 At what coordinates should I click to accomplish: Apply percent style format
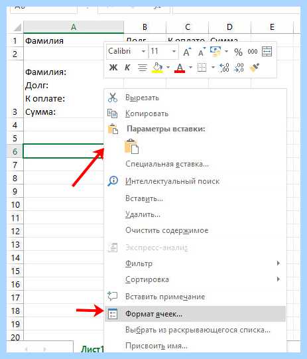[238, 52]
